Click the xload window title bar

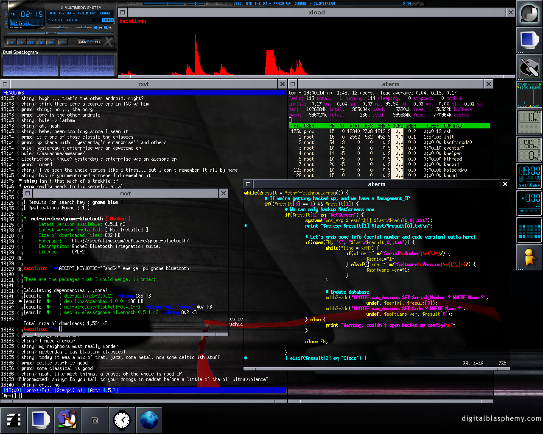316,12
